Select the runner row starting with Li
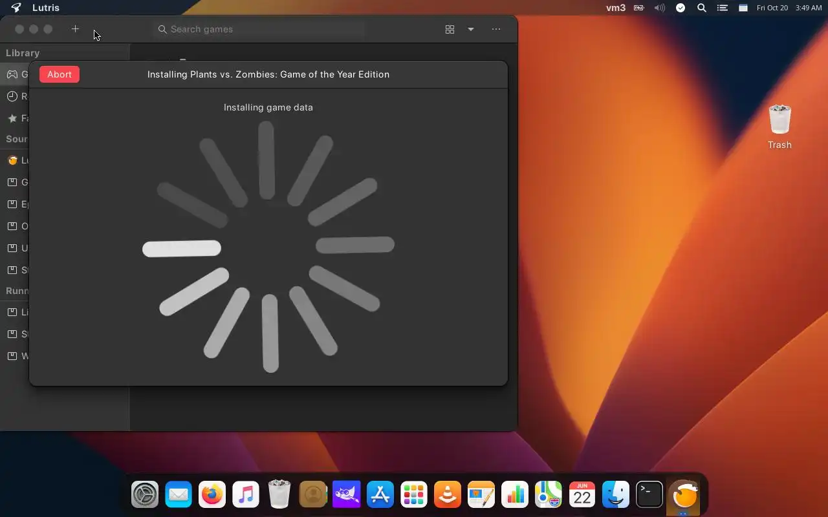The image size is (828, 517). click(14, 312)
